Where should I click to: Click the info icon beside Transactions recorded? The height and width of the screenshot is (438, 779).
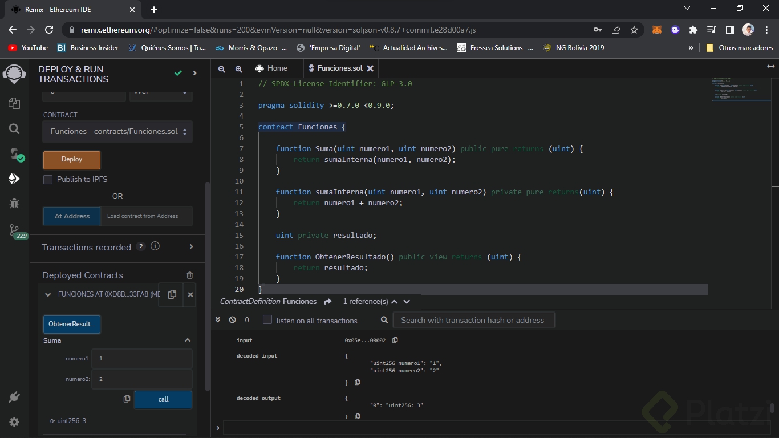tap(155, 246)
